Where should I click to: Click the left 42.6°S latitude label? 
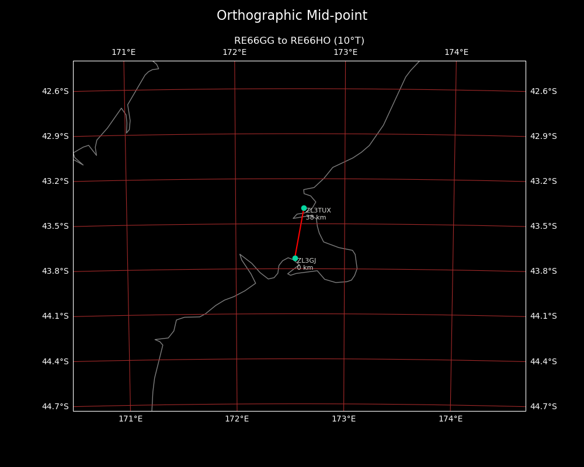click(55, 91)
